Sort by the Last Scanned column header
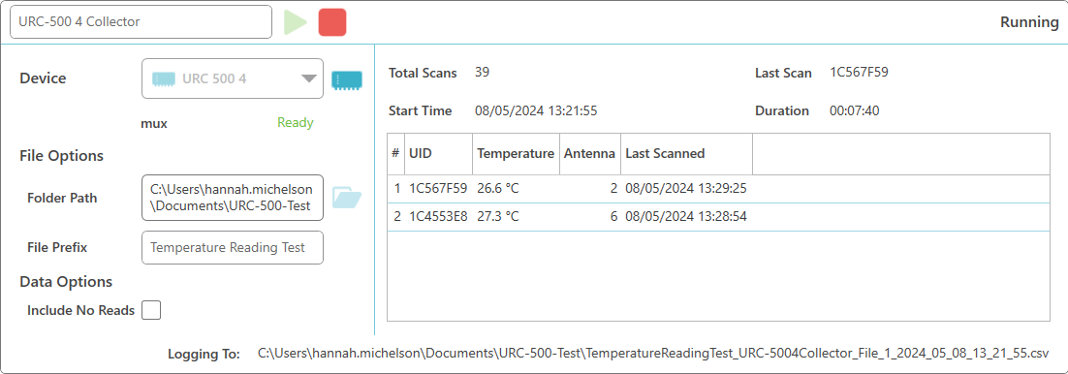The image size is (1068, 374). tap(686, 154)
